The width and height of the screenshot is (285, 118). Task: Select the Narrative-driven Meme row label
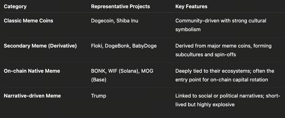click(x=32, y=96)
